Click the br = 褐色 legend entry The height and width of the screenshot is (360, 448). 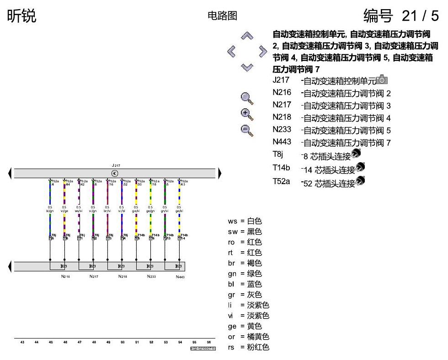click(245, 263)
